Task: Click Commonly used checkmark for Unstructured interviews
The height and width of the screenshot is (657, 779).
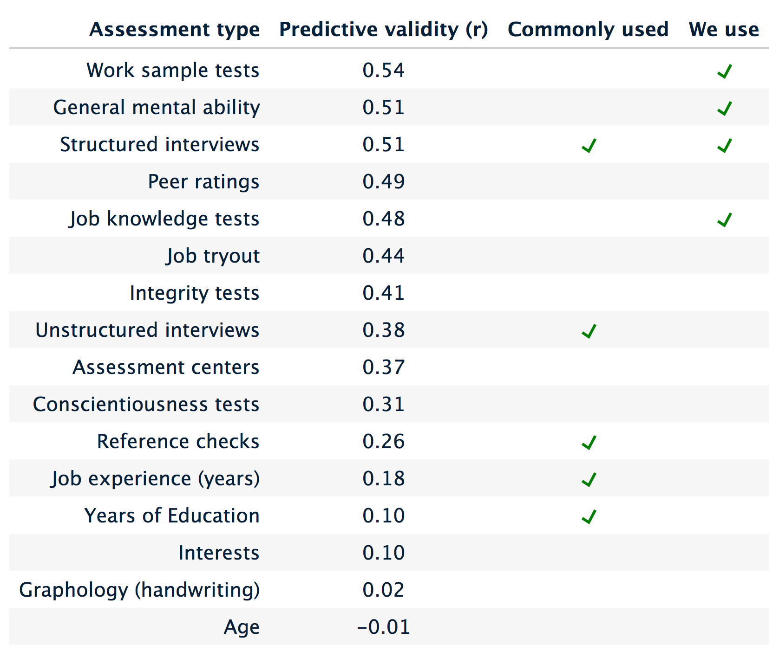Action: (589, 331)
